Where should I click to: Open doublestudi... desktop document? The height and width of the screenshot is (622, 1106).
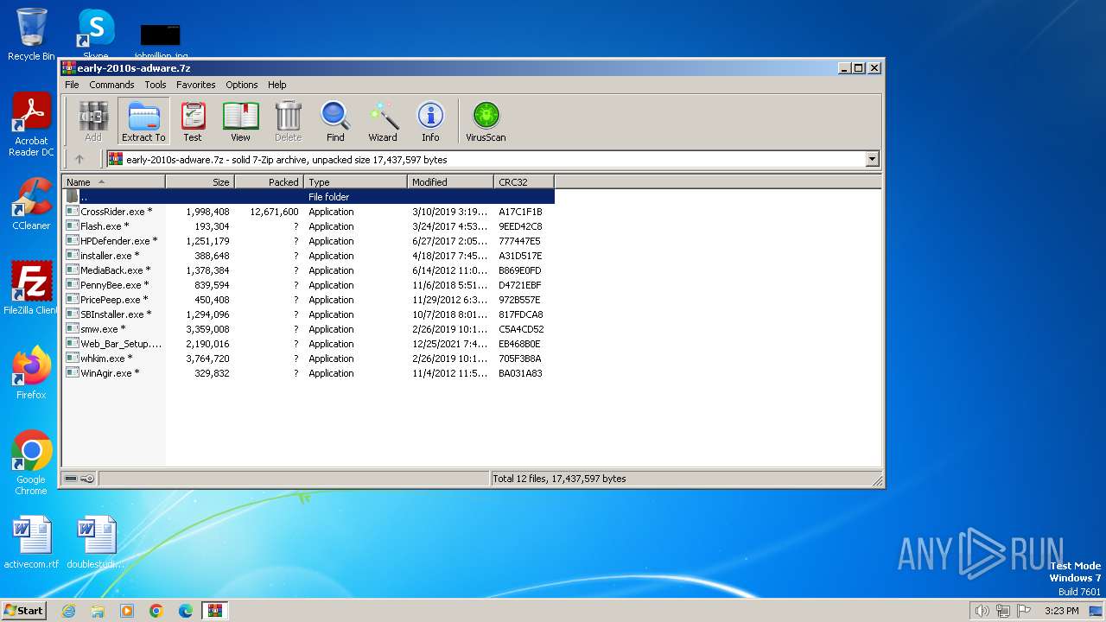(x=96, y=543)
